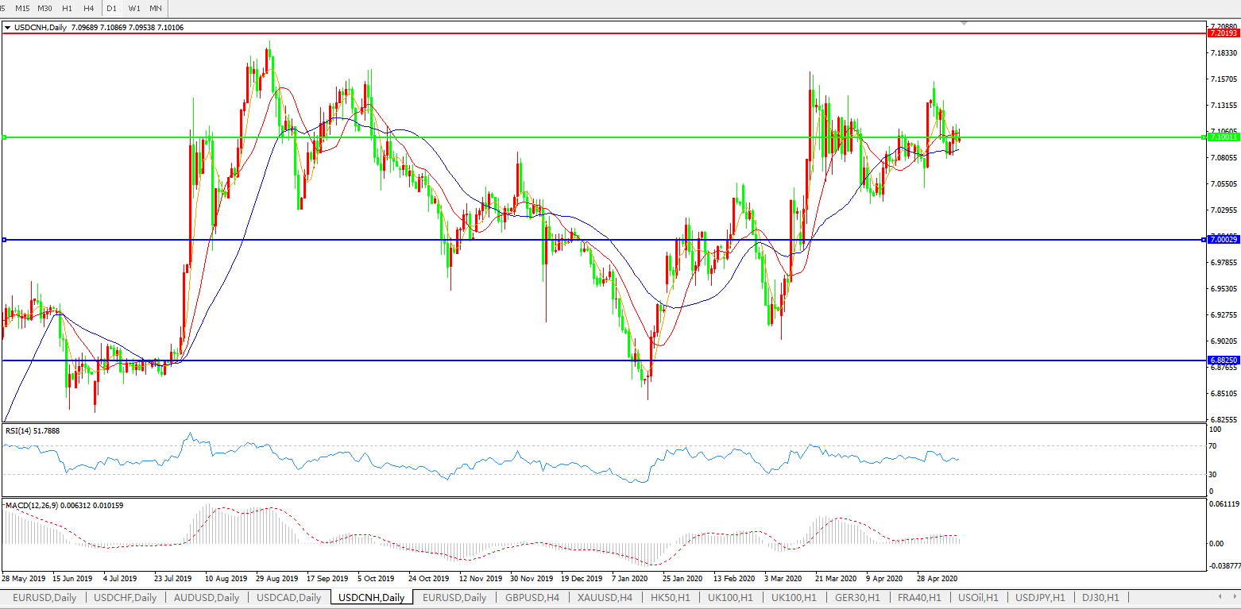Switch to the DJ30,H1 tab

(1100, 598)
